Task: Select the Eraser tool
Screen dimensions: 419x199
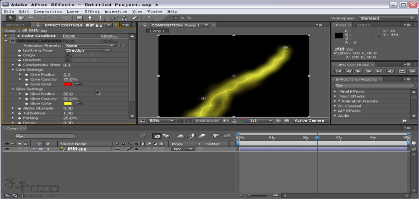Action: [135, 18]
